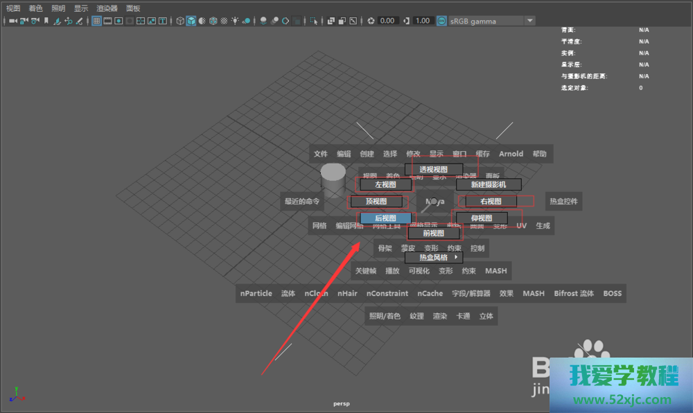This screenshot has height=413, width=693.
Task: Click the gamma contrast icon
Action: click(x=406, y=21)
